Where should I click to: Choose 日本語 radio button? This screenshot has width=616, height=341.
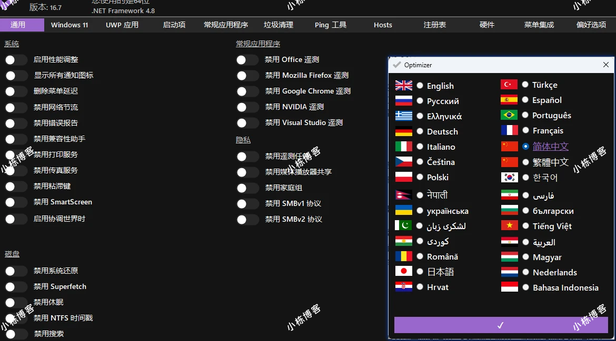(420, 271)
